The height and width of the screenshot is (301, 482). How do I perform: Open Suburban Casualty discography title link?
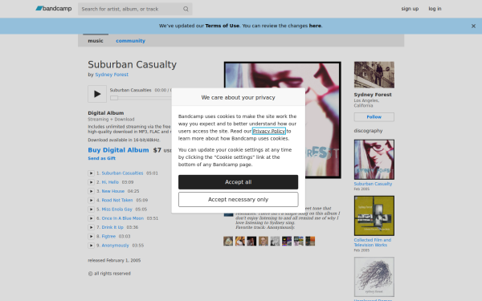373,184
